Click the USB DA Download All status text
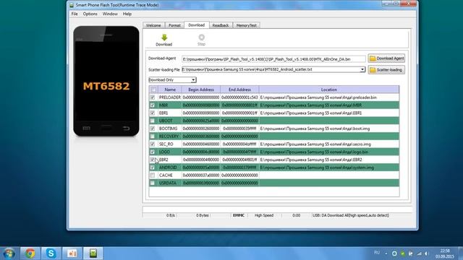This screenshot has height=260, width=463. (x=351, y=215)
